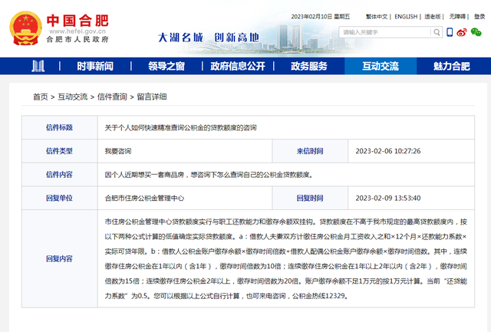
Task: Go to 信件查询 in breadcrumb
Action: (x=112, y=97)
